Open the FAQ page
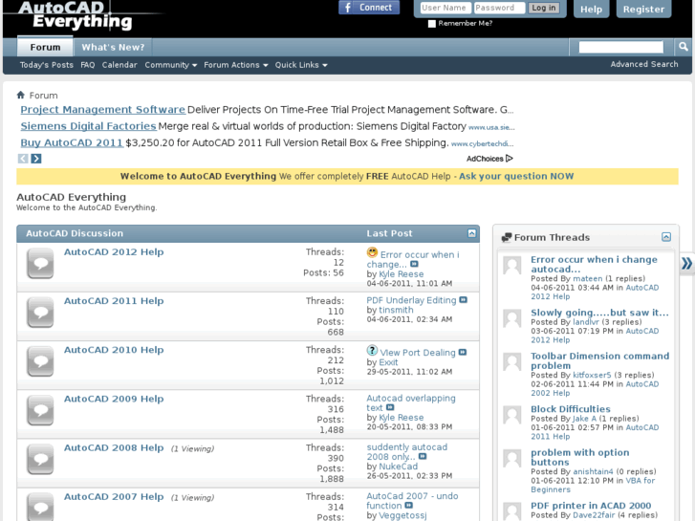Viewport: 695px width, 521px height. (x=88, y=65)
